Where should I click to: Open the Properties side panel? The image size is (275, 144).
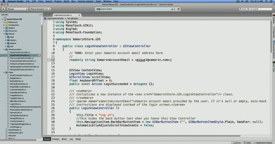(x=274, y=32)
